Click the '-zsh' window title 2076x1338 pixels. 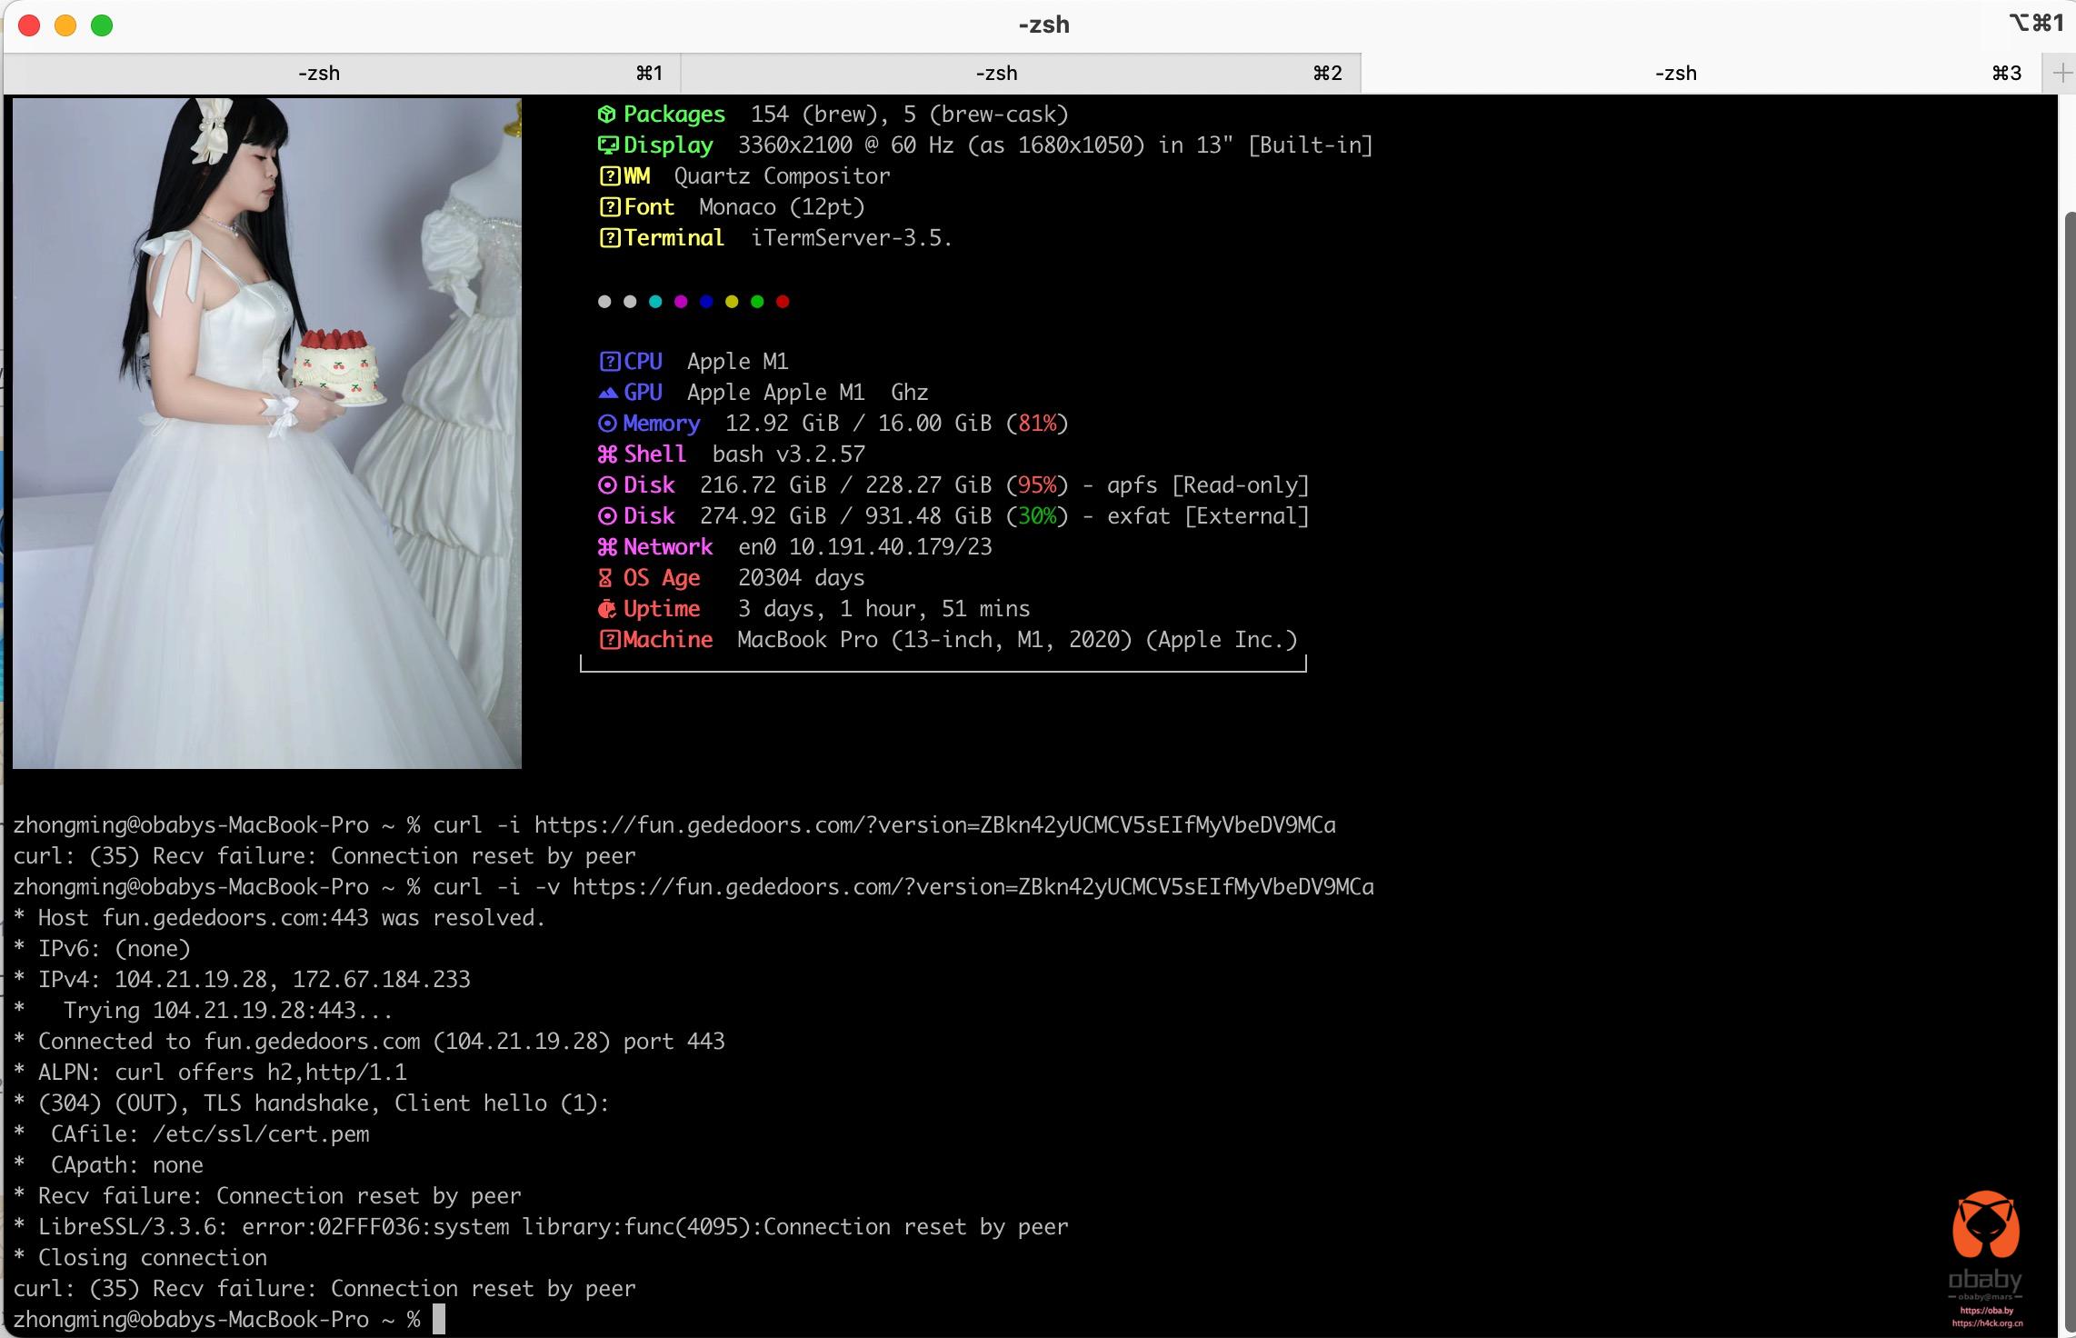click(x=1043, y=25)
